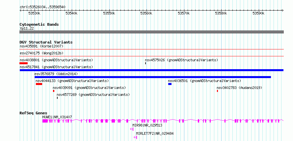Click the Cytogenetic Bands track title
Screen dimensions: 293x141
pos(39,24)
